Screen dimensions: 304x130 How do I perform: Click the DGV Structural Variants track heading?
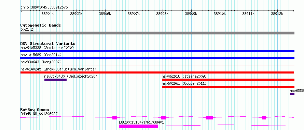(x=48, y=44)
